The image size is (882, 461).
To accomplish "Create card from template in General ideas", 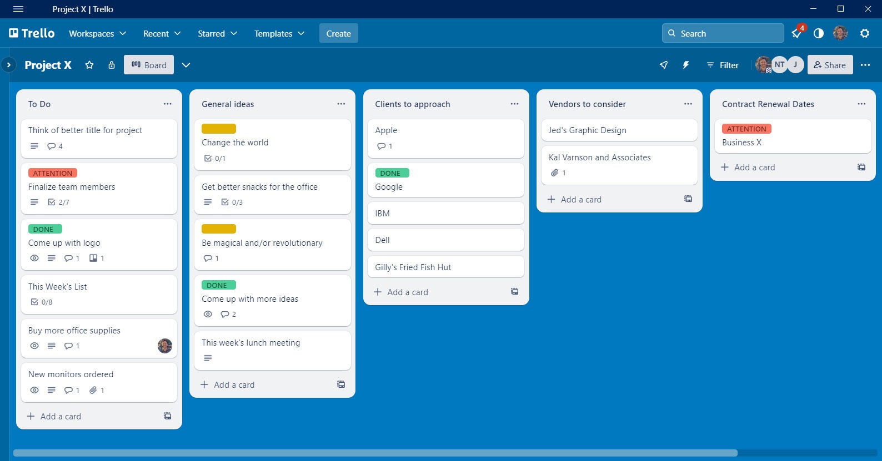I will click(x=341, y=384).
